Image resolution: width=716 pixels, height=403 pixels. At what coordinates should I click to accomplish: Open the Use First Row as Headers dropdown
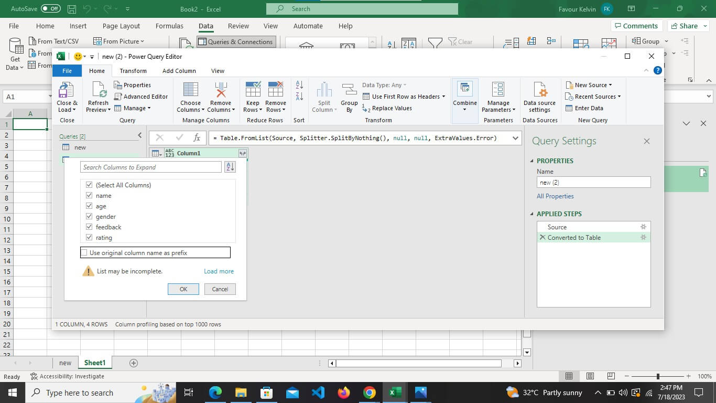point(443,97)
